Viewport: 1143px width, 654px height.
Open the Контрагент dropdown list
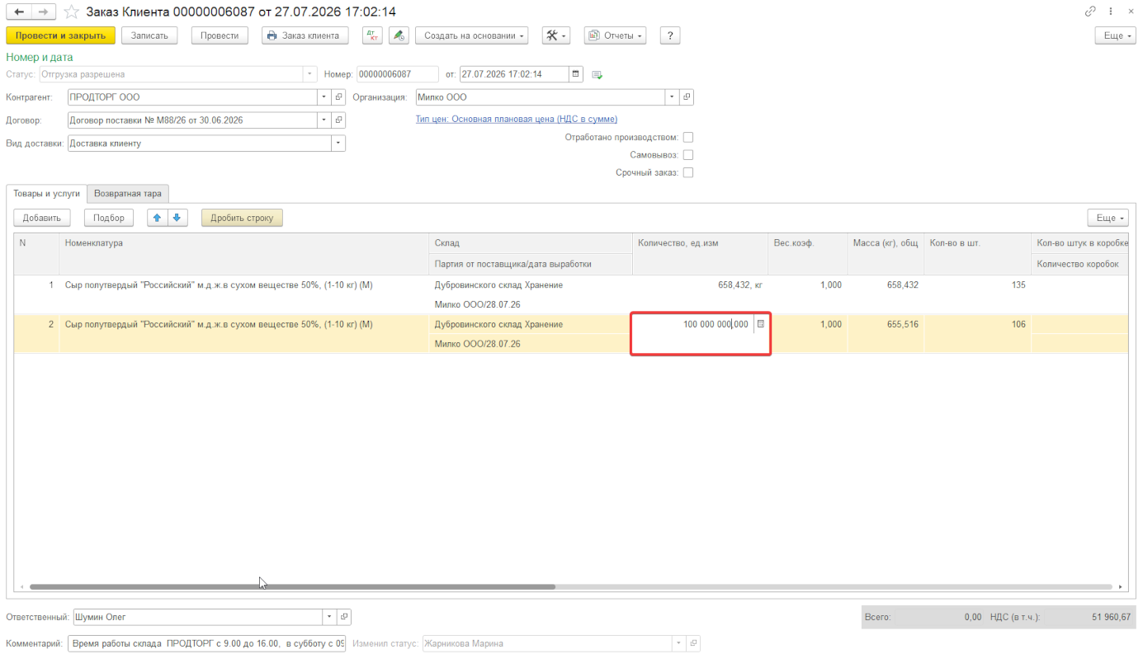[x=324, y=97]
